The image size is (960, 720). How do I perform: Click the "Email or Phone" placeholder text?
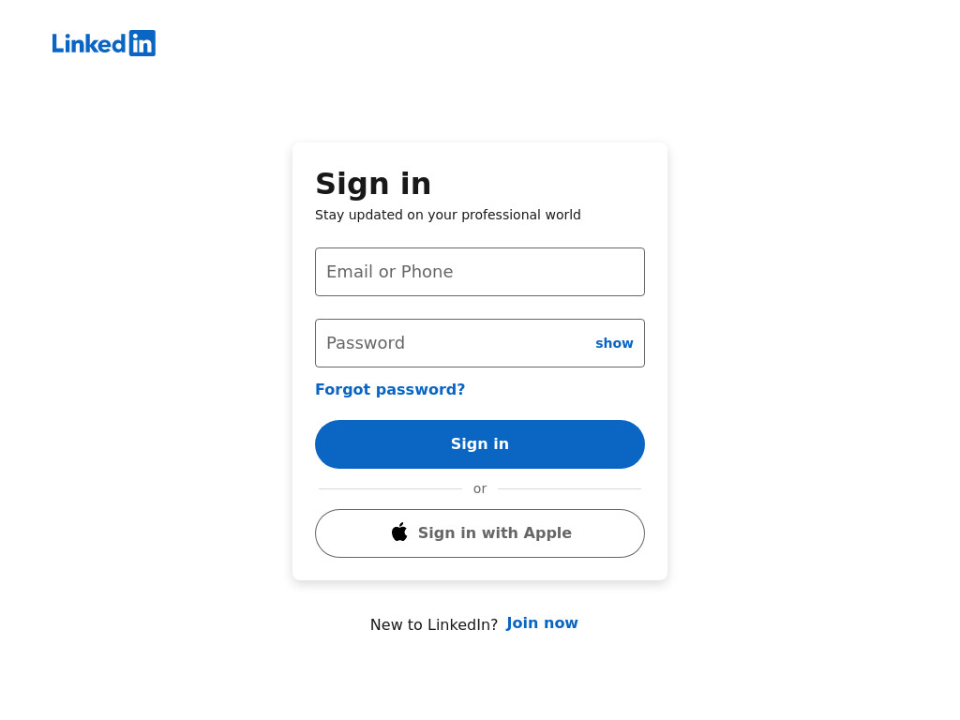point(389,272)
